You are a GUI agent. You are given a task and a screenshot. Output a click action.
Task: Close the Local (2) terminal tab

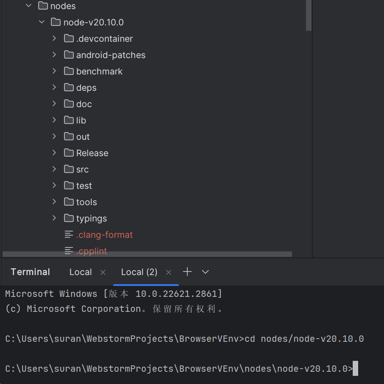(x=169, y=272)
